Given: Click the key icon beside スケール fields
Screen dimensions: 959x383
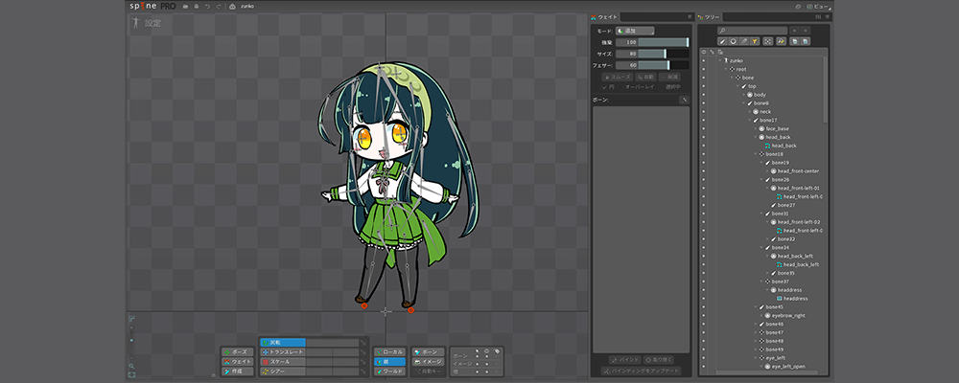Looking at the screenshot, I should pyautogui.click(x=363, y=362).
